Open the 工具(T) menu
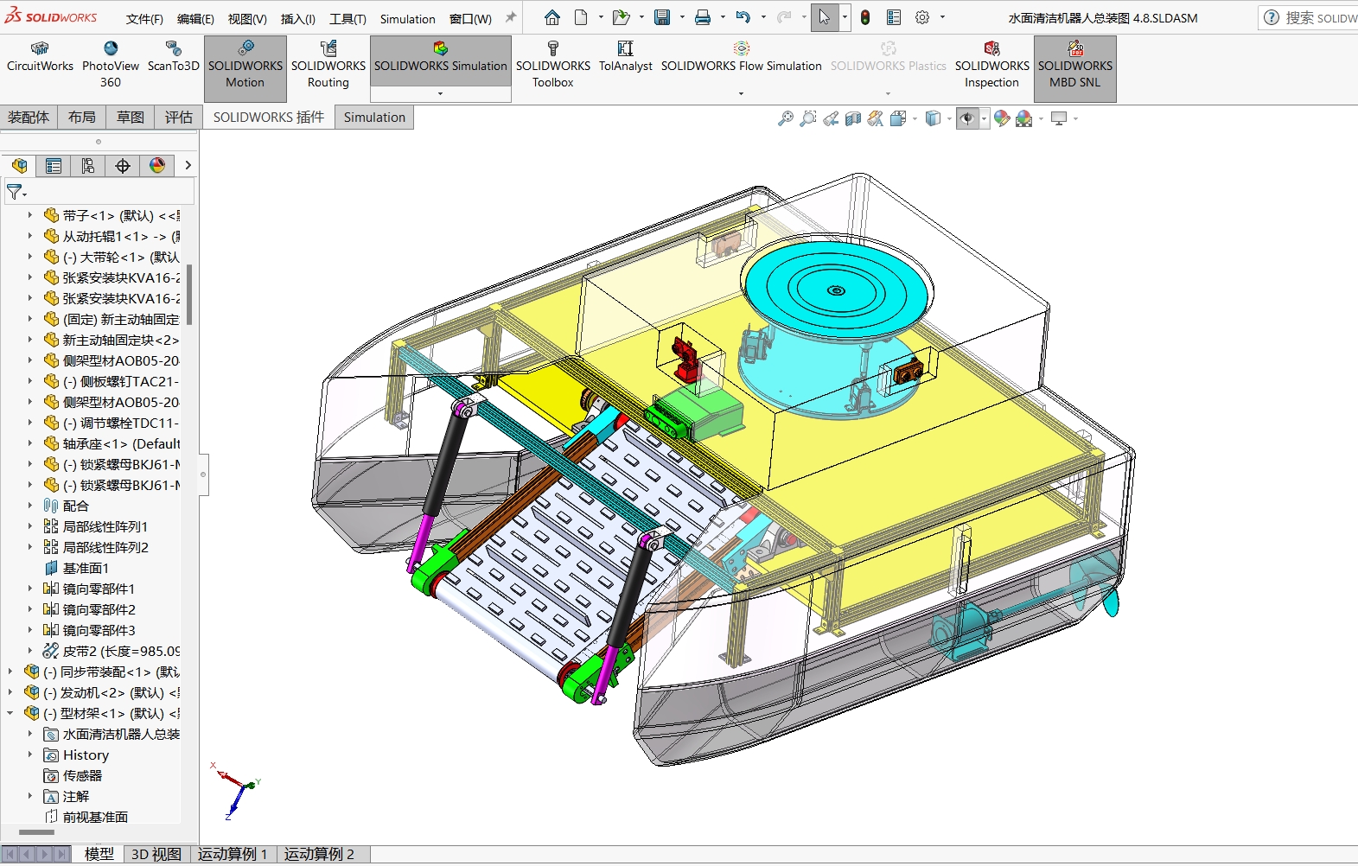1358x866 pixels. (347, 19)
